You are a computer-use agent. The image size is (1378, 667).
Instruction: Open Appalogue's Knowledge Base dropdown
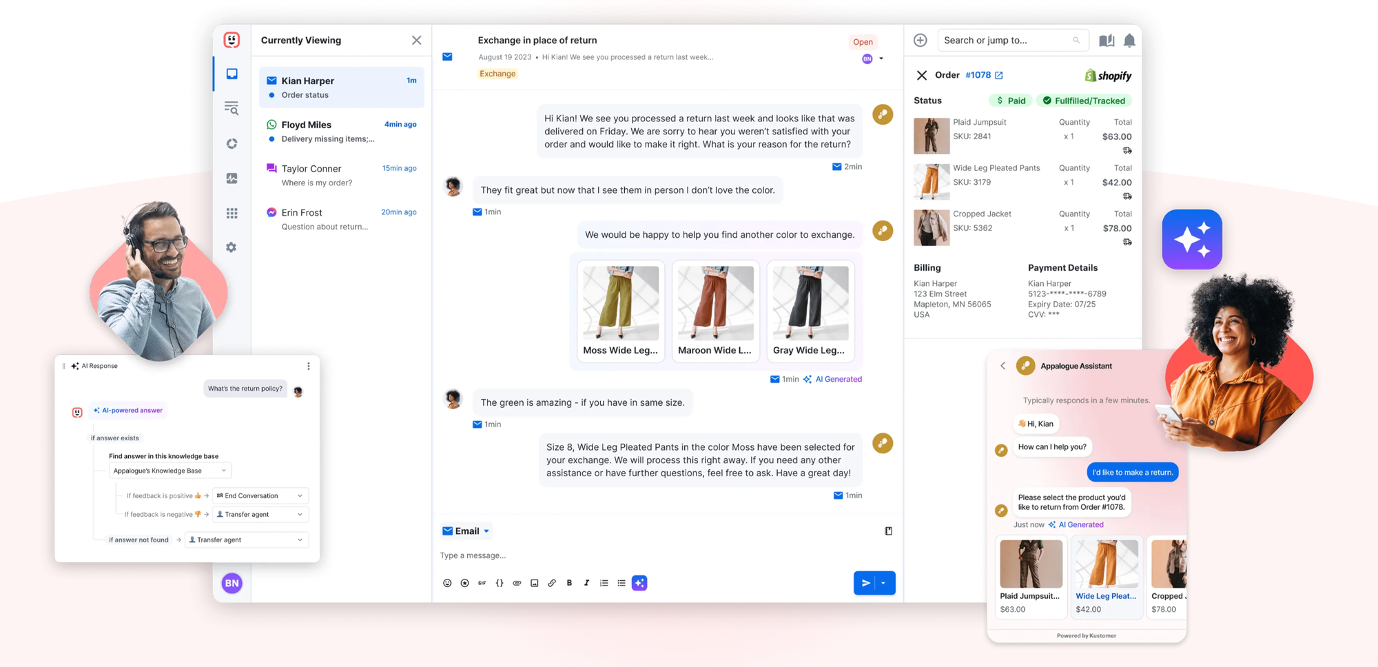pyautogui.click(x=169, y=471)
